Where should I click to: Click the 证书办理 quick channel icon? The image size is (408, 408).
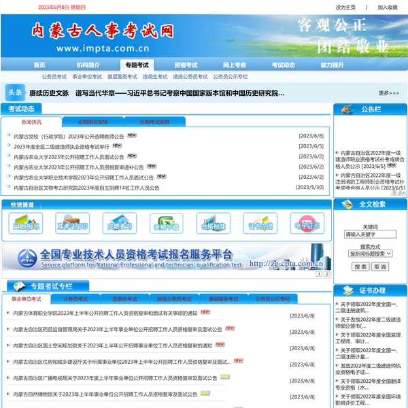260,222
